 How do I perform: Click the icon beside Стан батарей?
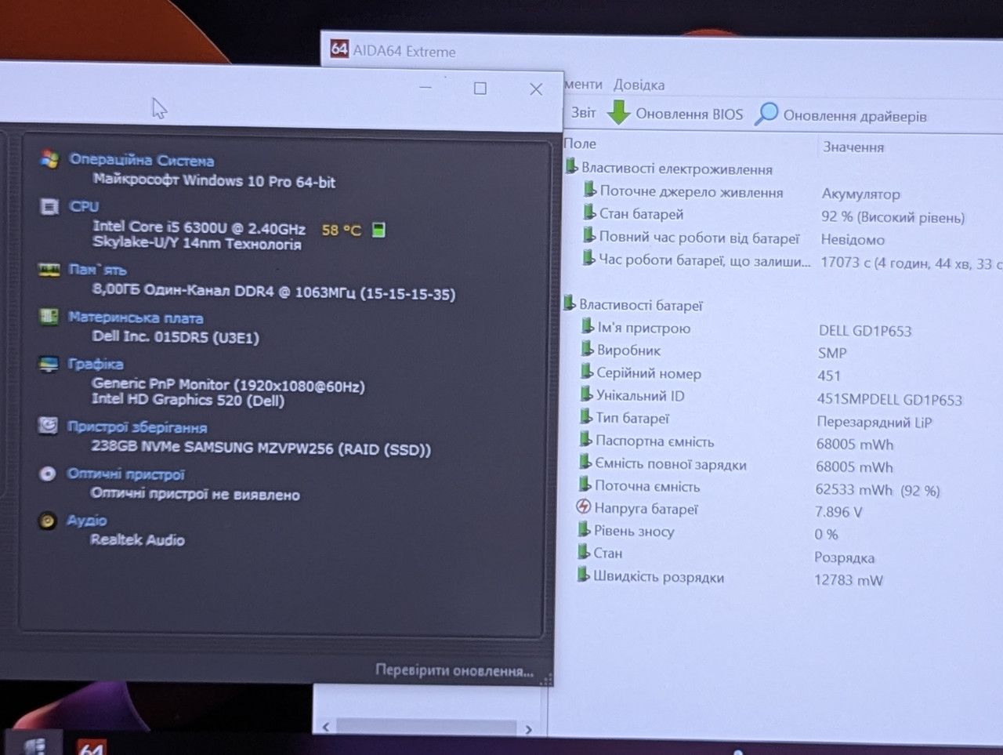tap(589, 212)
